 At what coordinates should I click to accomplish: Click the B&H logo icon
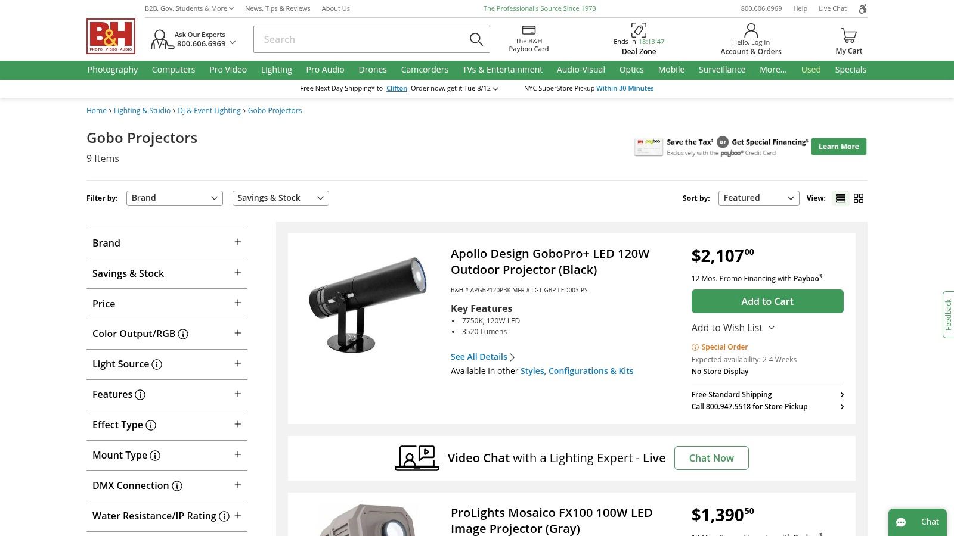coord(111,36)
